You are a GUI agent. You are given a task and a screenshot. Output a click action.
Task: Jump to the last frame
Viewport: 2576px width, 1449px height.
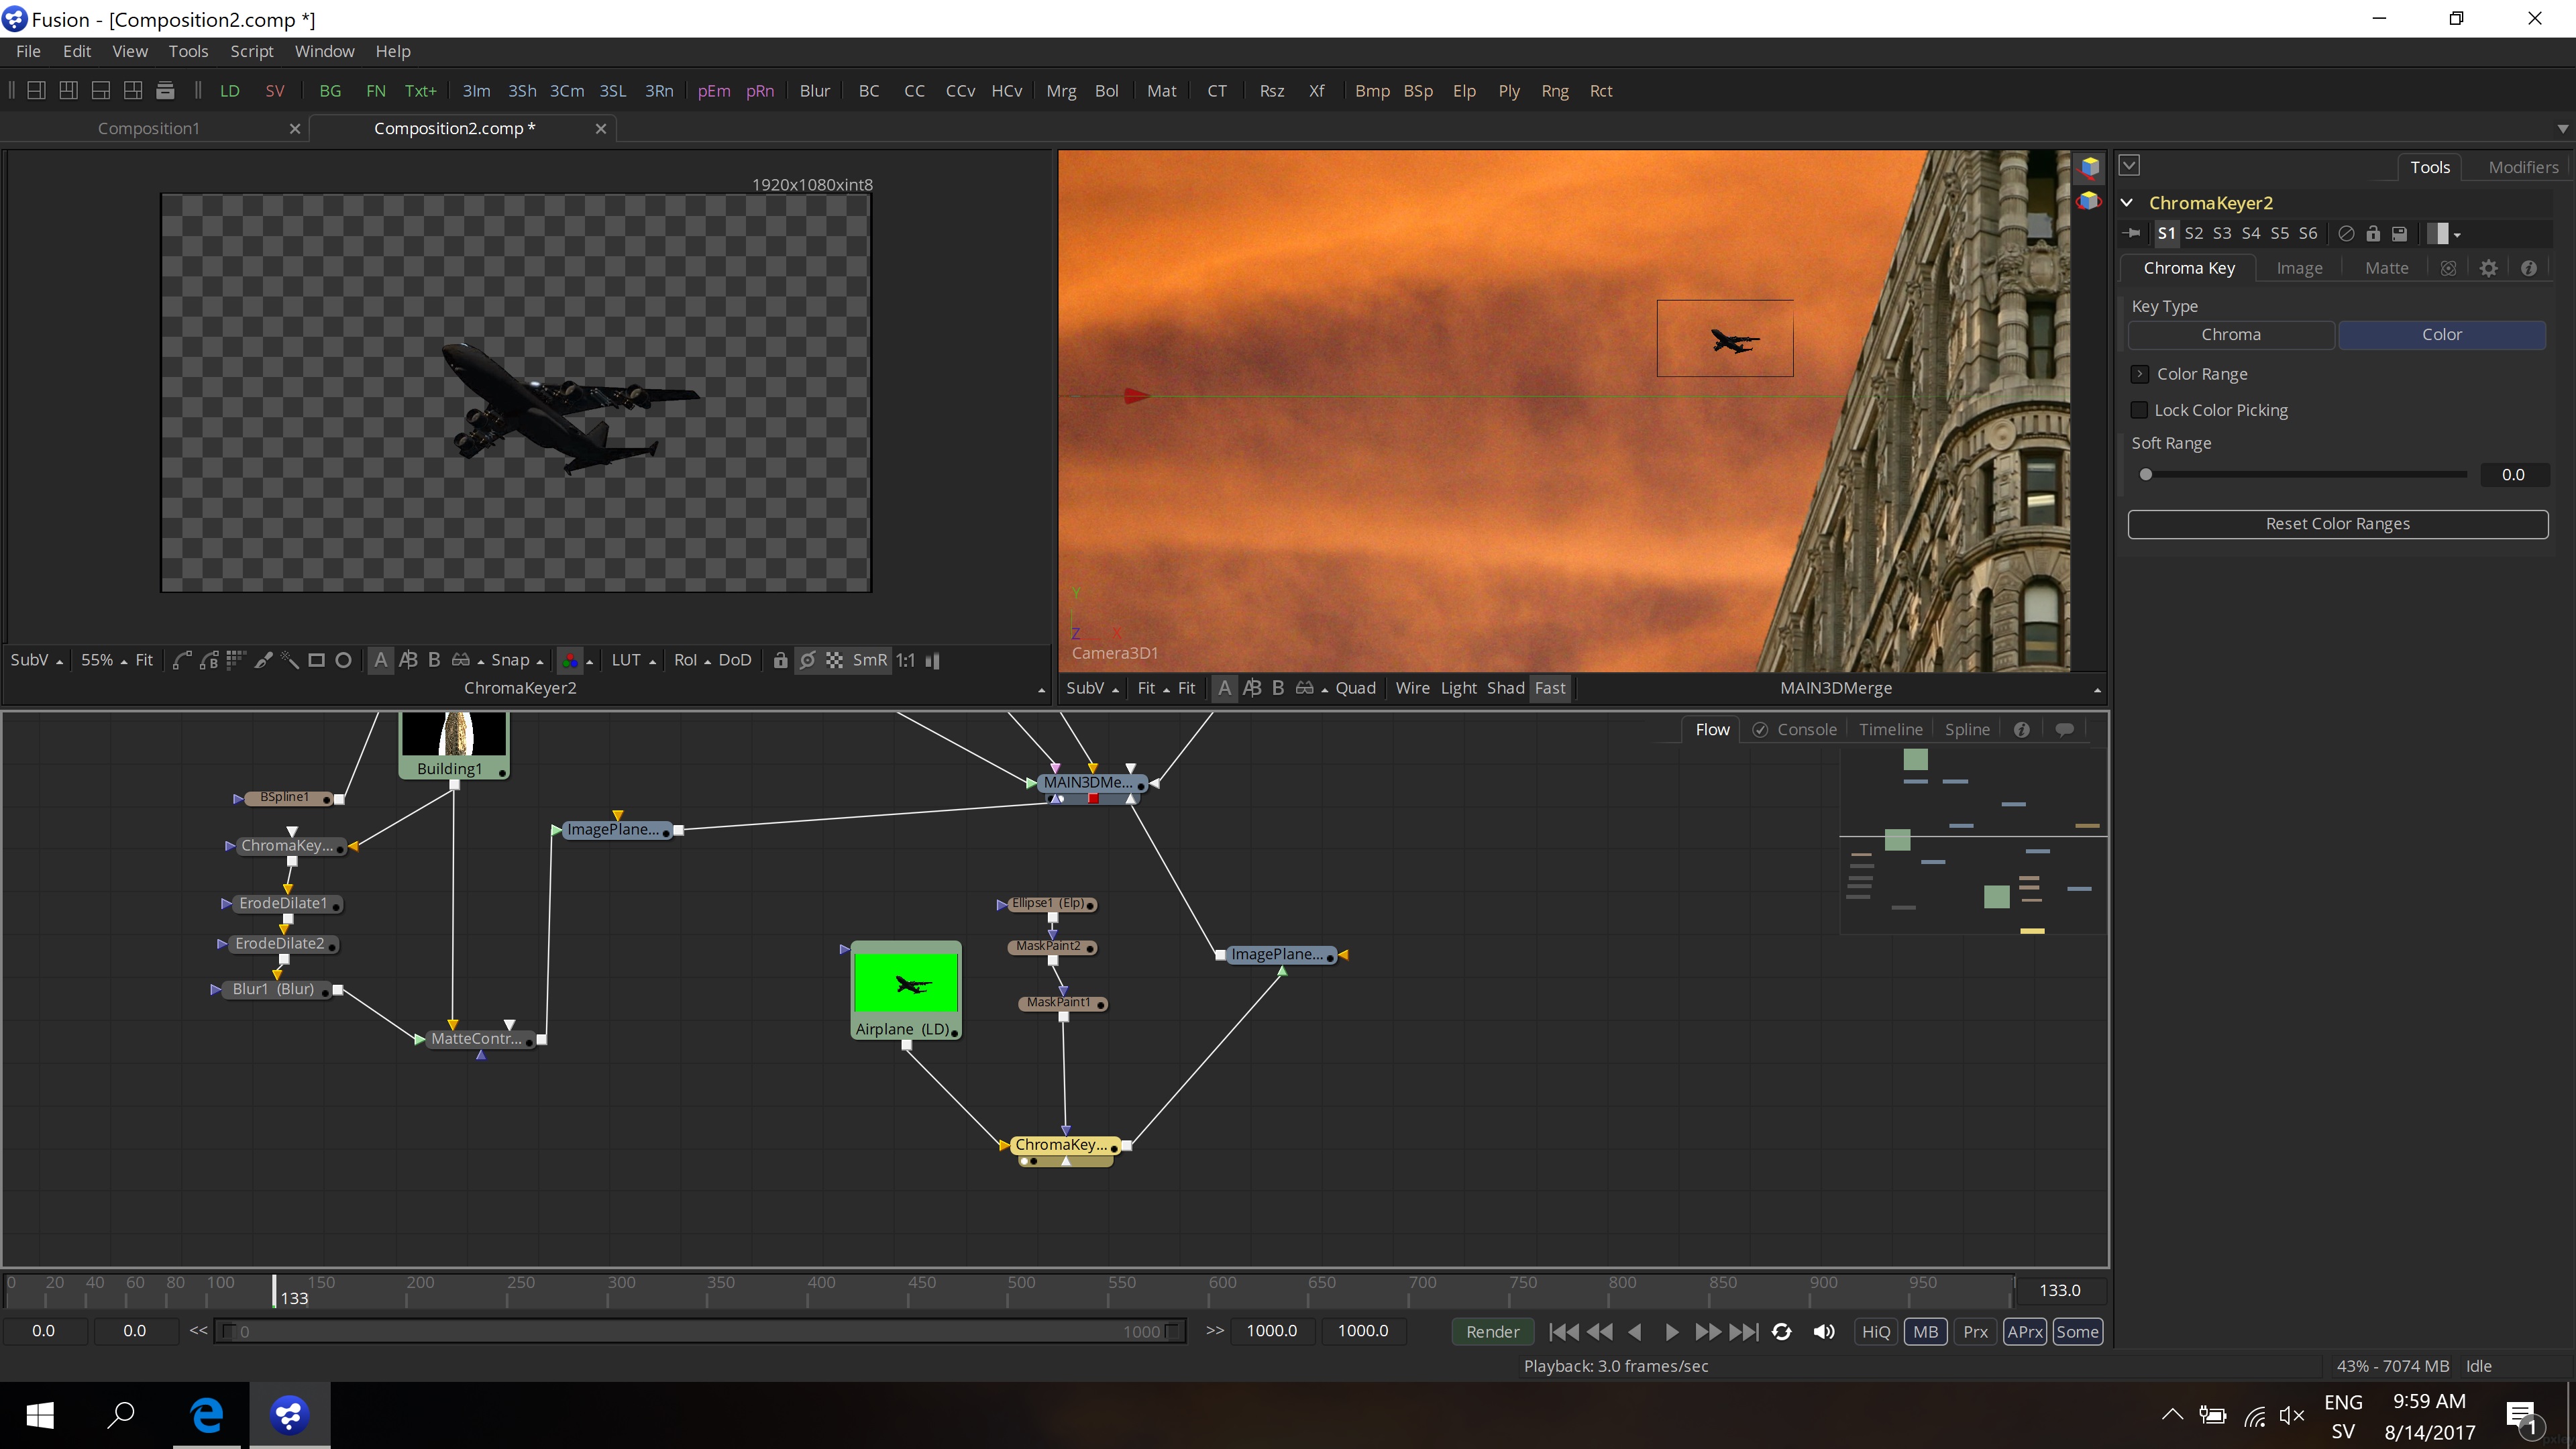(1744, 1331)
